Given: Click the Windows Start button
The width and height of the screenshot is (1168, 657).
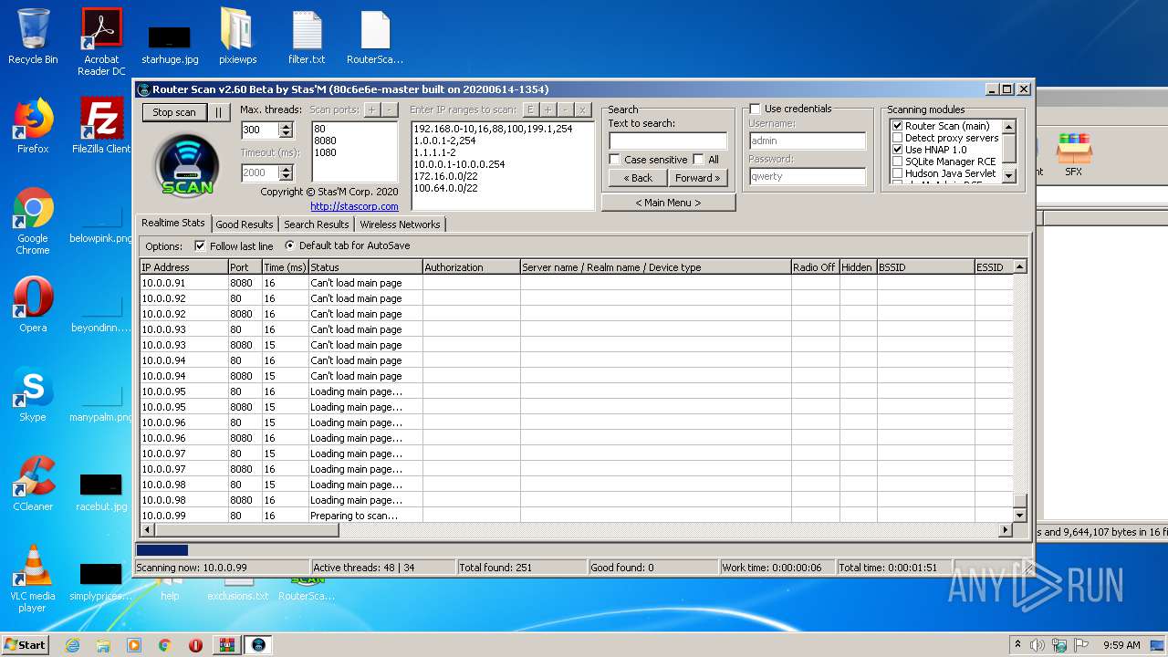Looking at the screenshot, I should tap(26, 645).
